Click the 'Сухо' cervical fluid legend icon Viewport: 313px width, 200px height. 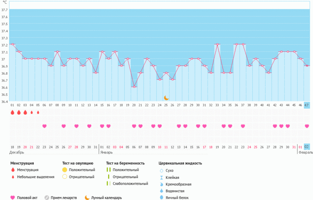pyautogui.click(x=161, y=171)
